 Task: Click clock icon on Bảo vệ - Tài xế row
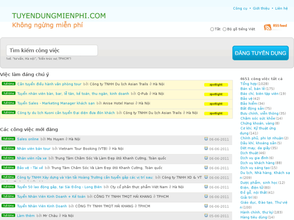(206, 168)
